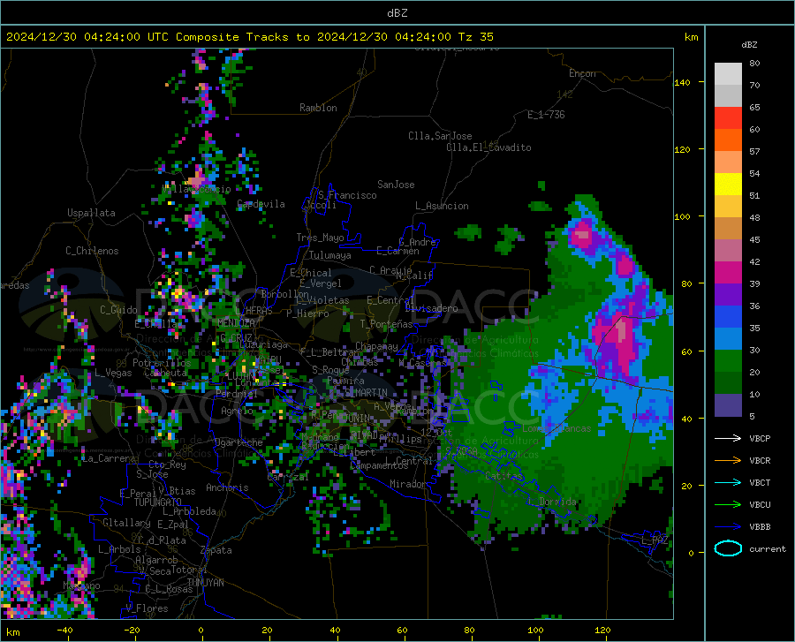The height and width of the screenshot is (642, 795).
Task: Click the Clla.El_Cavadito label
Action: pos(488,147)
